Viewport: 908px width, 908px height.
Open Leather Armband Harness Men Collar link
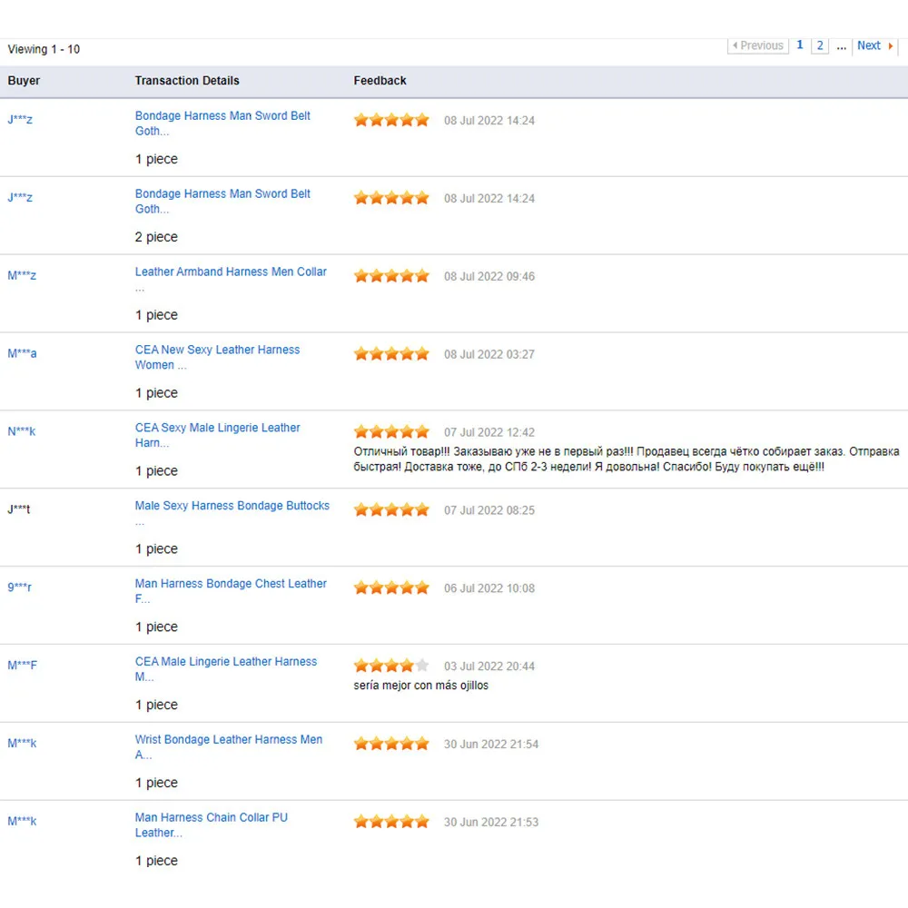[231, 271]
